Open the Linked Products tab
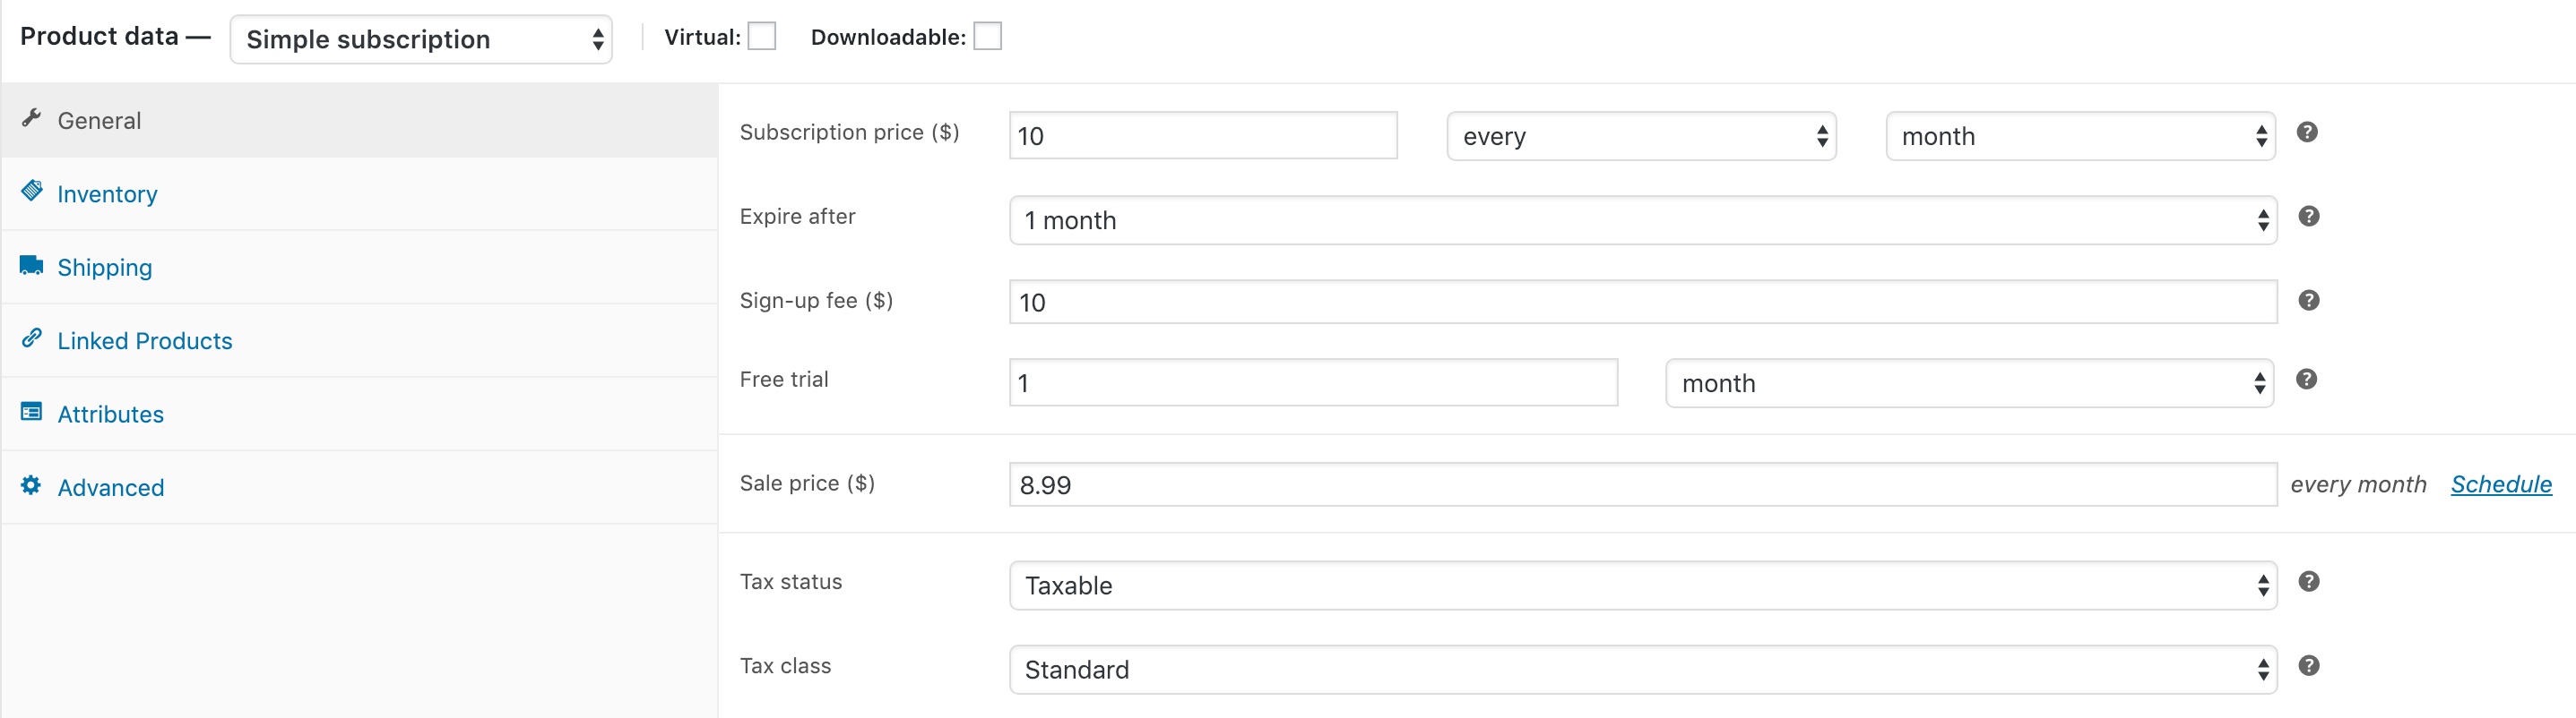 [x=144, y=340]
